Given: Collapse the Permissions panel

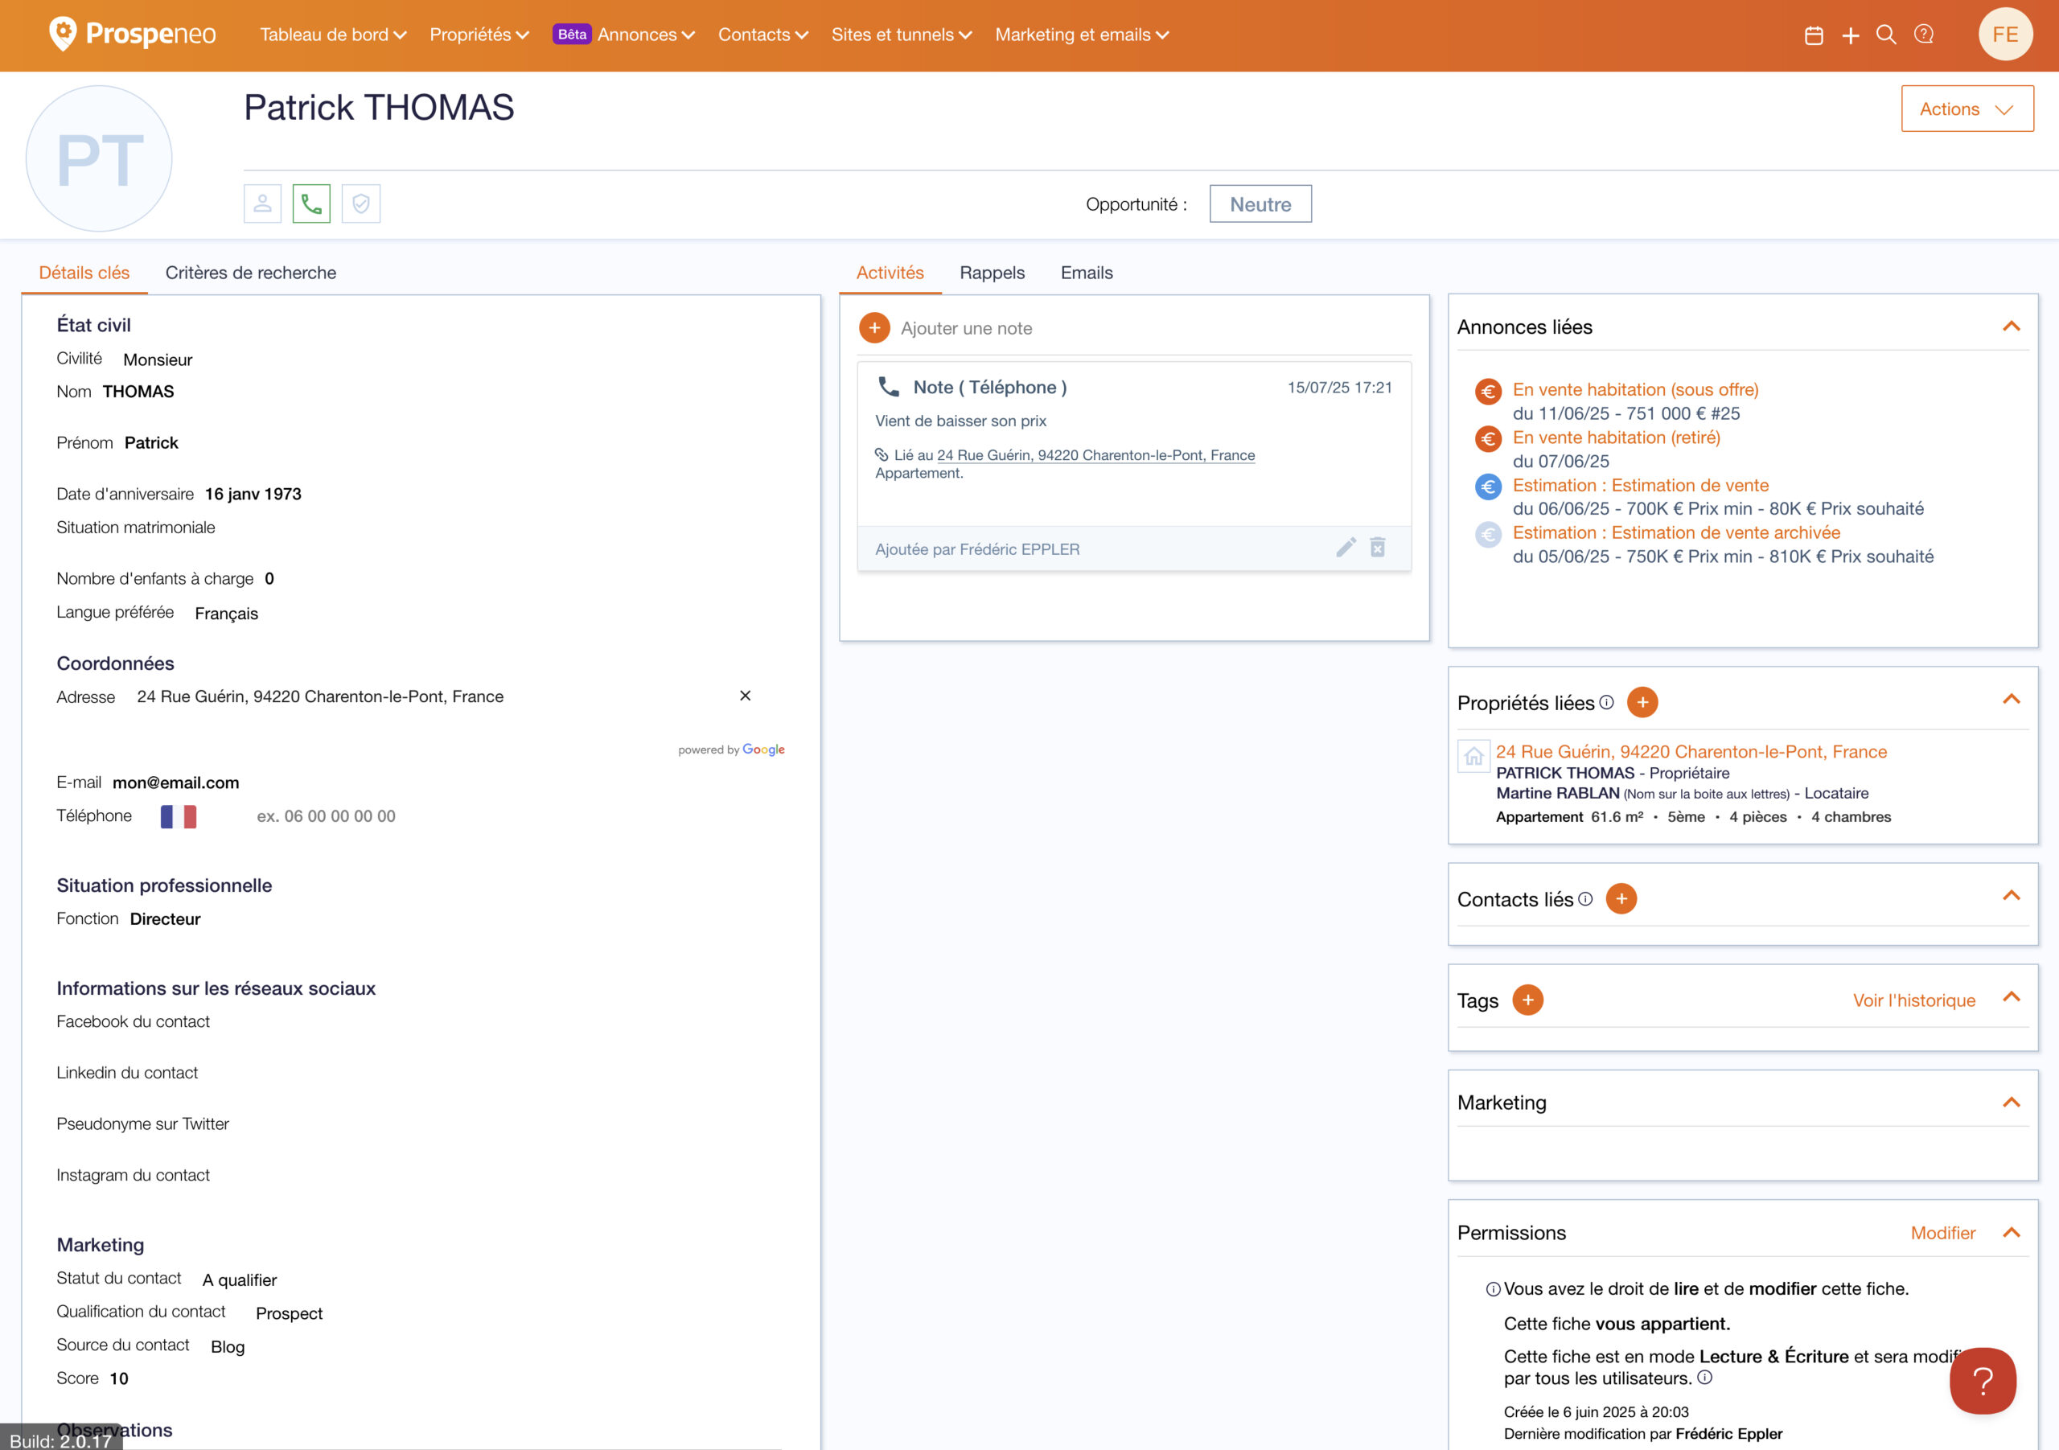Looking at the screenshot, I should [x=2012, y=1232].
